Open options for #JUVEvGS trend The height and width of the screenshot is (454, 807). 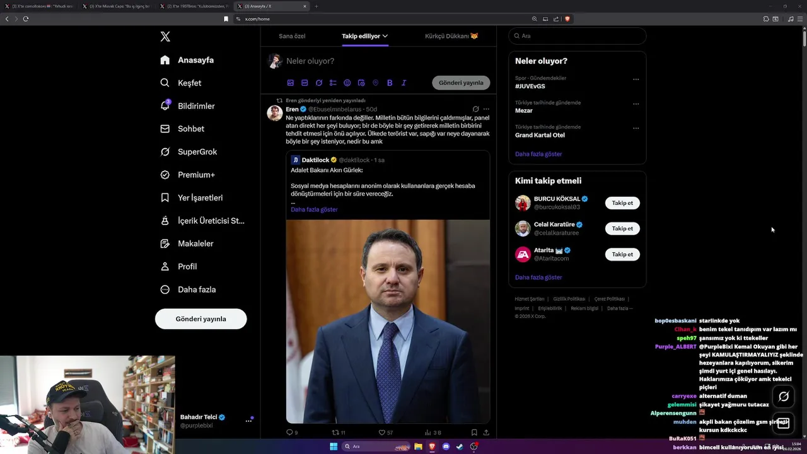[x=636, y=79]
